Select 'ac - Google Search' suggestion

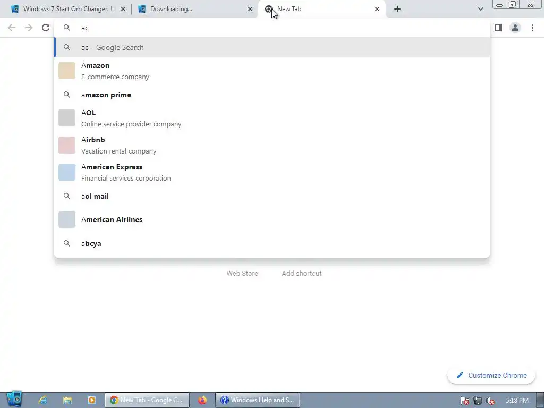click(273, 47)
